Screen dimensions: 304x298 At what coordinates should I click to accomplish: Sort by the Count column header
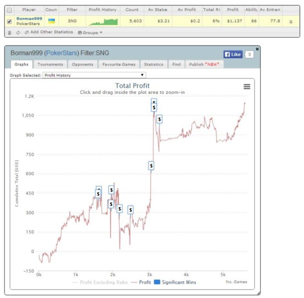pos(132,10)
